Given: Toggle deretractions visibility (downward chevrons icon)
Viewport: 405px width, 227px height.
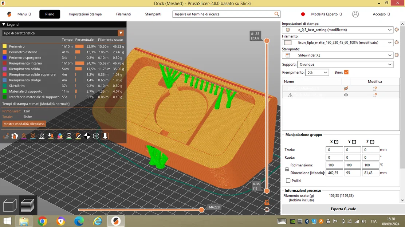Looking at the screenshot, I should (x=33, y=136).
